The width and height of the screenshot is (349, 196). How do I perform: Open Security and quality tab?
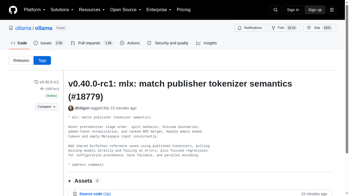tap(168, 43)
